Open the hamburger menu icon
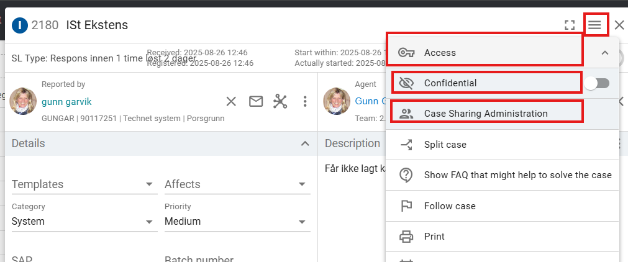This screenshot has height=262, width=628. coord(594,25)
